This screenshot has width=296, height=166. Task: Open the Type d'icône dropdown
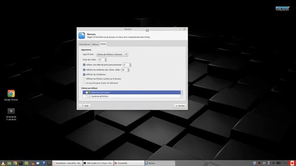tap(112, 54)
